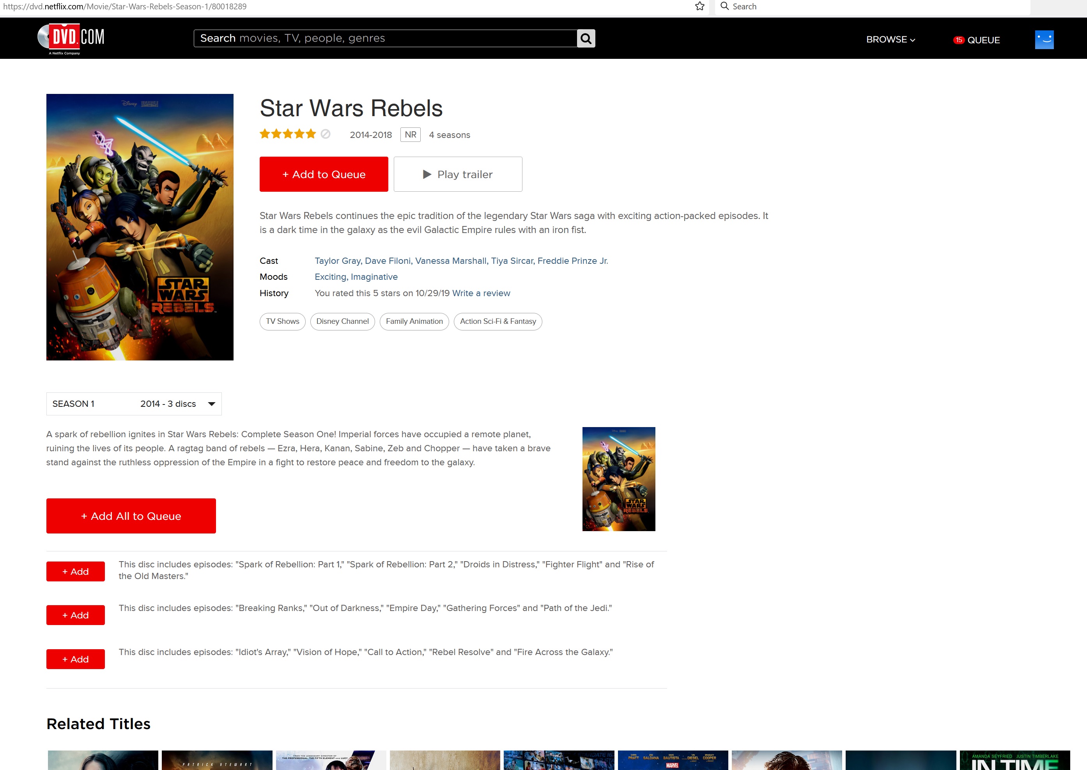Viewport: 1087px width, 770px height.
Task: Click the '4 seasons' text
Action: (x=449, y=135)
